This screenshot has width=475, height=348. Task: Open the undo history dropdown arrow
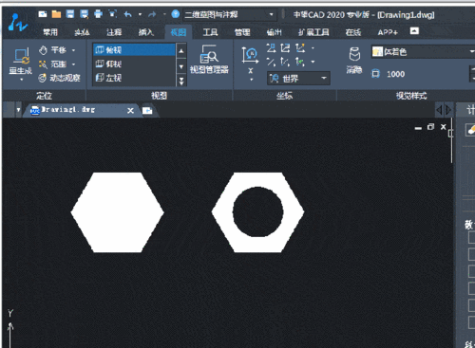coord(140,14)
